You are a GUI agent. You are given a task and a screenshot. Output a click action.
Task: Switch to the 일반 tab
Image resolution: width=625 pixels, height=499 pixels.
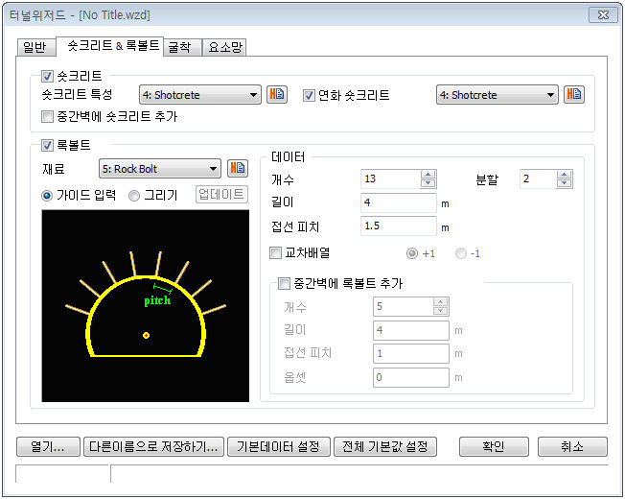point(35,47)
